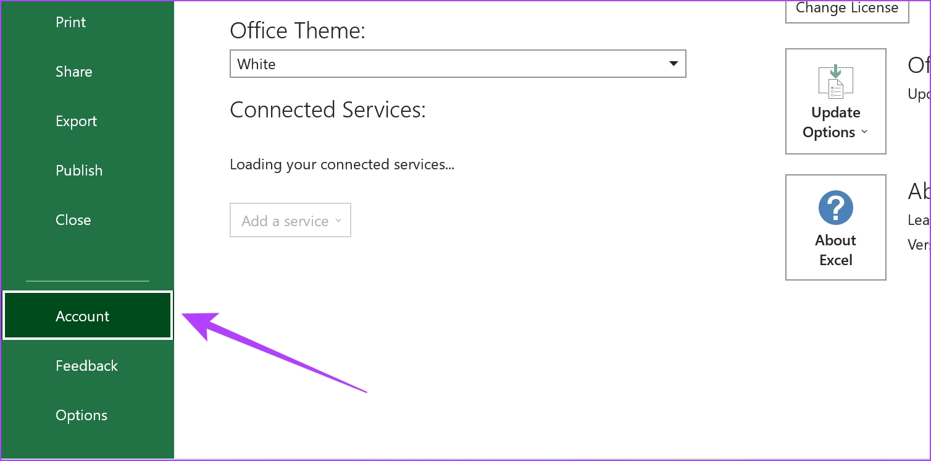
Task: Select Publish in the green sidebar
Action: click(79, 171)
